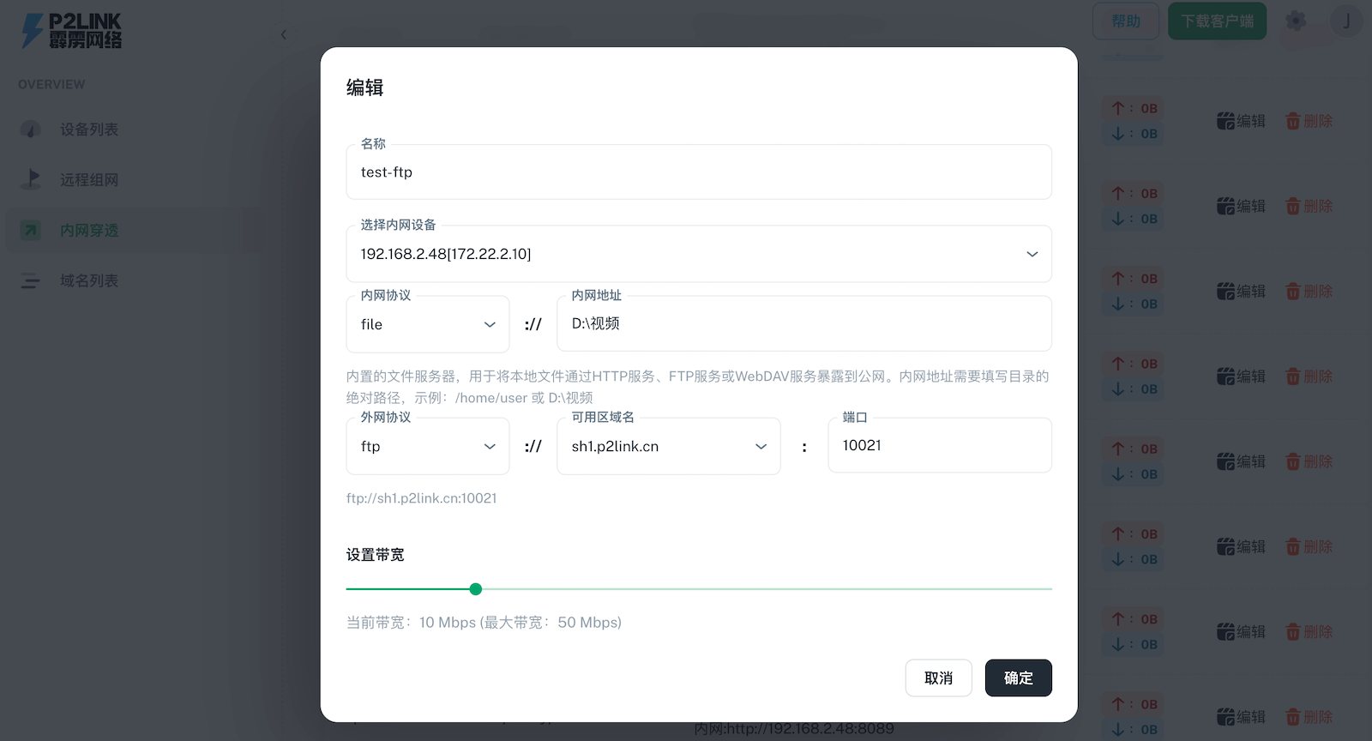
Task: Click the 下载客户端 button
Action: pos(1217,21)
